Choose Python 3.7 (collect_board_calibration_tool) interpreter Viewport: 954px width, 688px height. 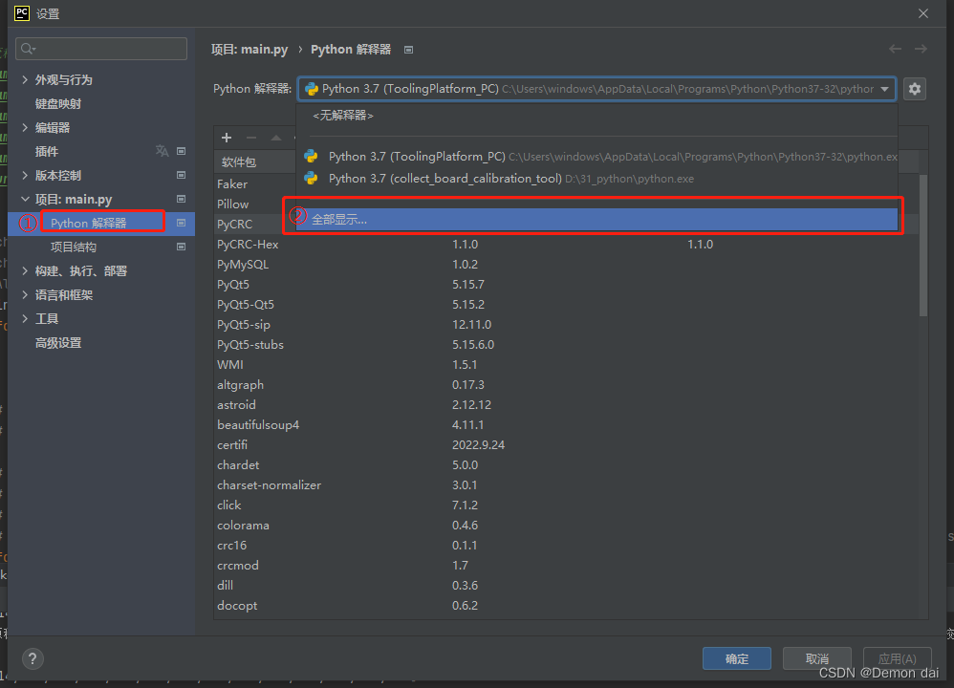596,179
